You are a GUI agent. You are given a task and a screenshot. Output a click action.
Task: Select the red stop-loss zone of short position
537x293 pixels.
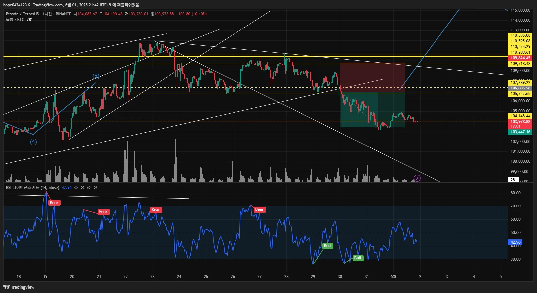(x=372, y=78)
